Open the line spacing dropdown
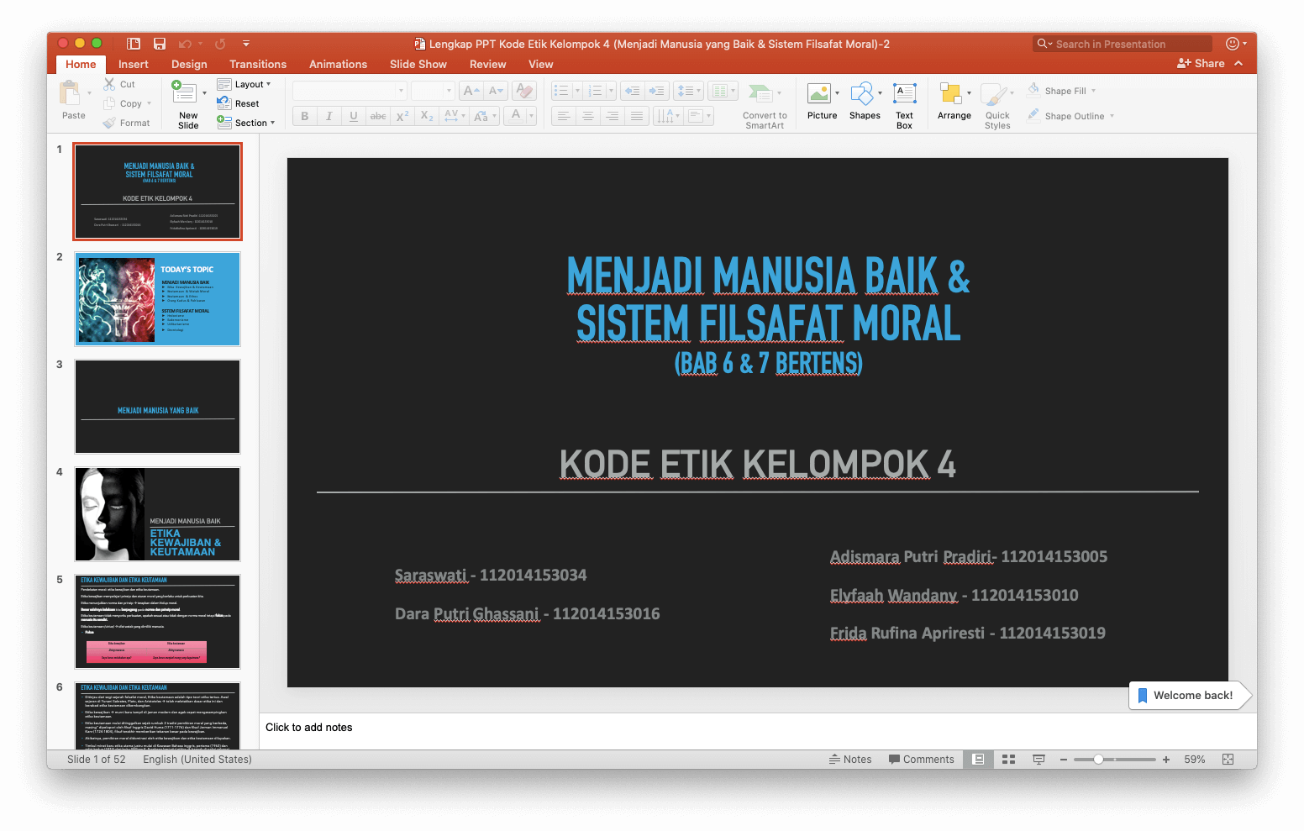Image resolution: width=1304 pixels, height=831 pixels. (688, 91)
